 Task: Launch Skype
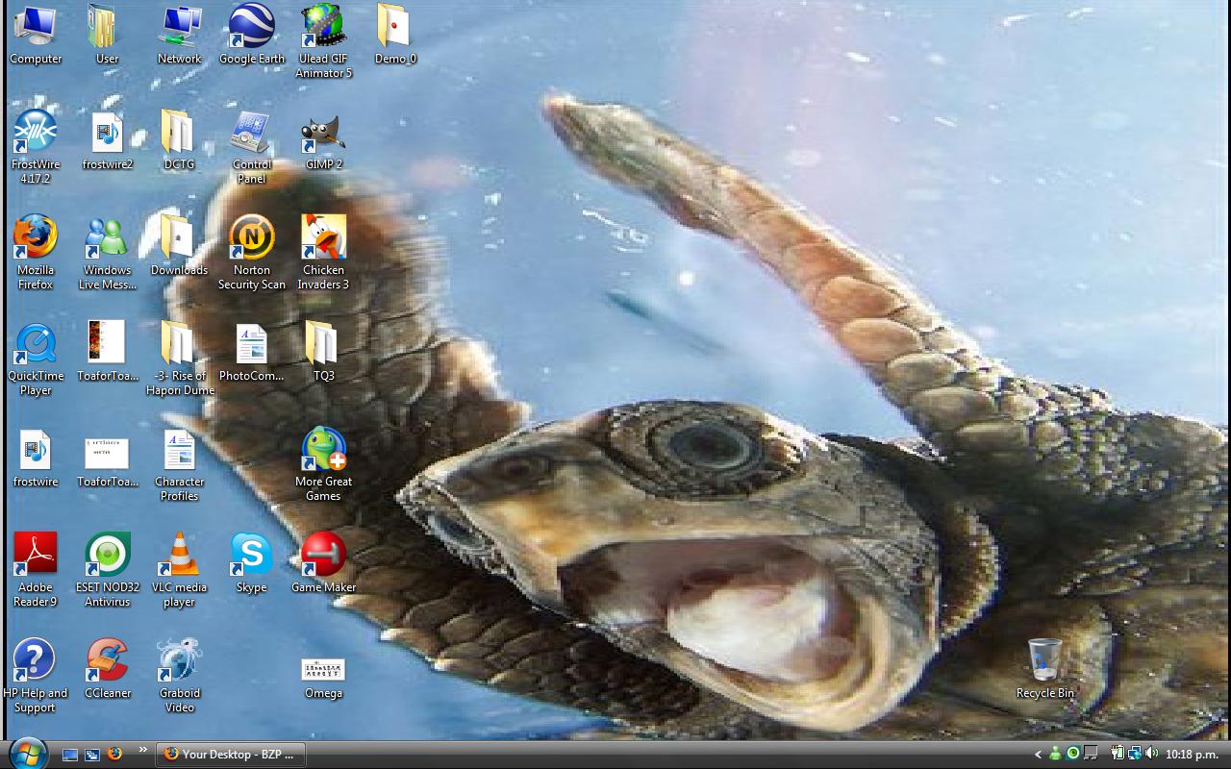pos(251,554)
